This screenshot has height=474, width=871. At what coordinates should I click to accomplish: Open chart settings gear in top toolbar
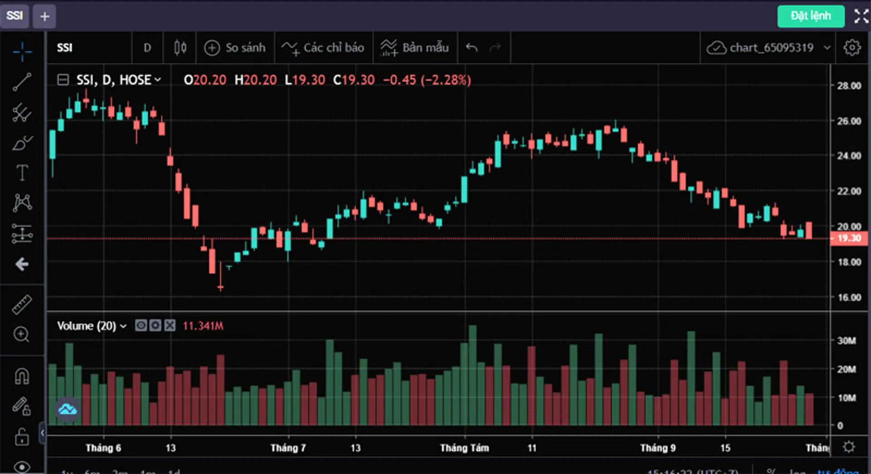tap(852, 47)
